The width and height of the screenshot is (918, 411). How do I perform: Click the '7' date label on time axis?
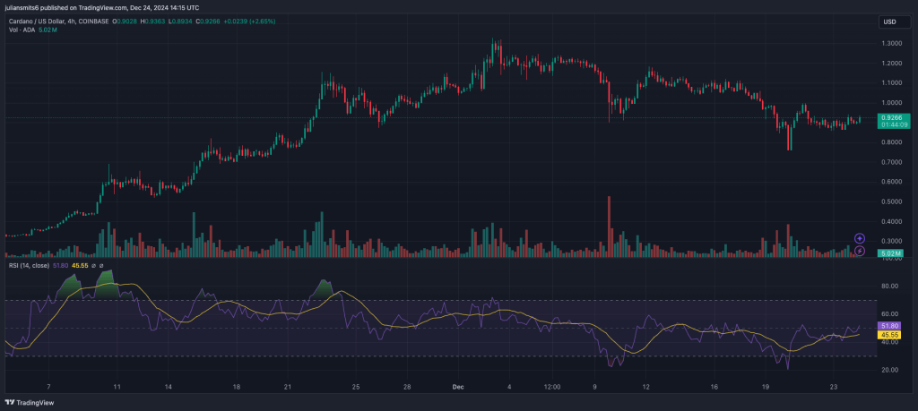pyautogui.click(x=48, y=387)
